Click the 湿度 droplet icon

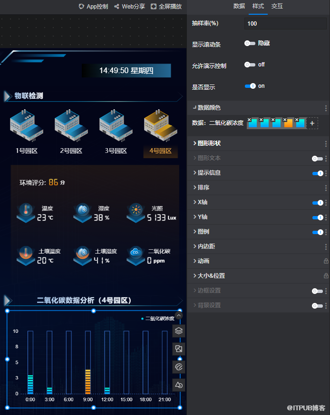point(83,213)
